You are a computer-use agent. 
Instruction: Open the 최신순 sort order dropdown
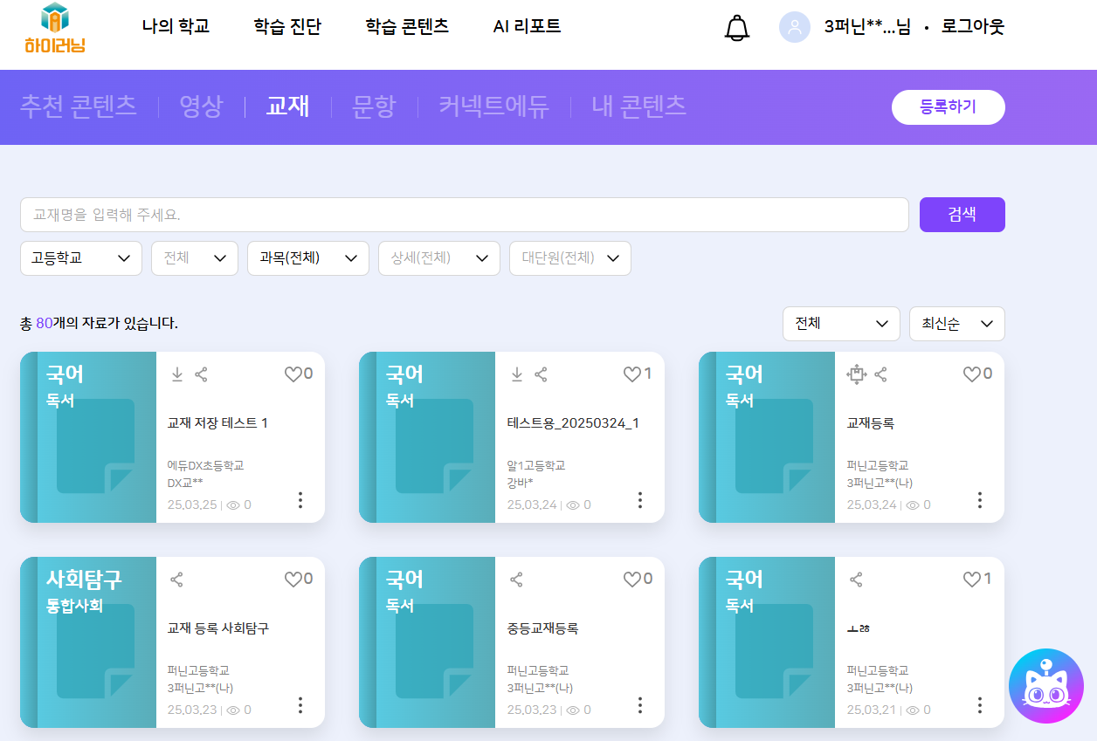956,324
